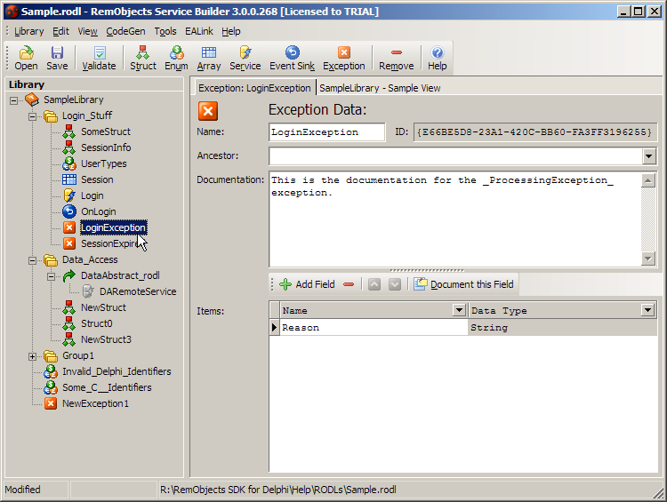Expand the Group1 folder

(32, 356)
